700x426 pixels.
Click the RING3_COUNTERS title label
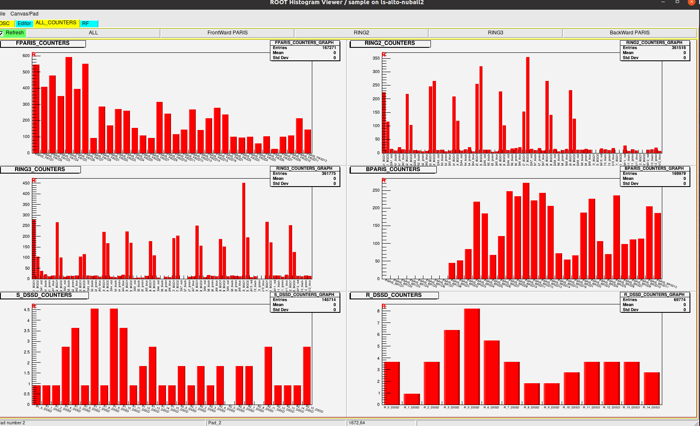41,169
